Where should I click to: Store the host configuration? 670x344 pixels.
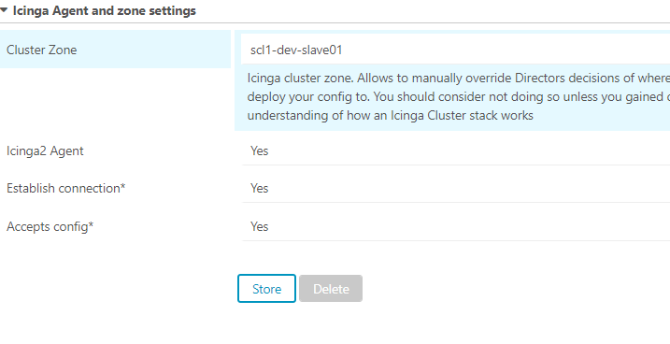pyautogui.click(x=266, y=289)
